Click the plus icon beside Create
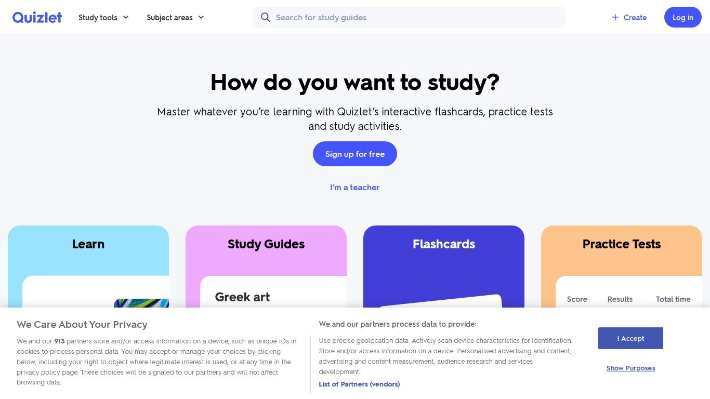Viewport: 710px width, 399px height. [615, 17]
